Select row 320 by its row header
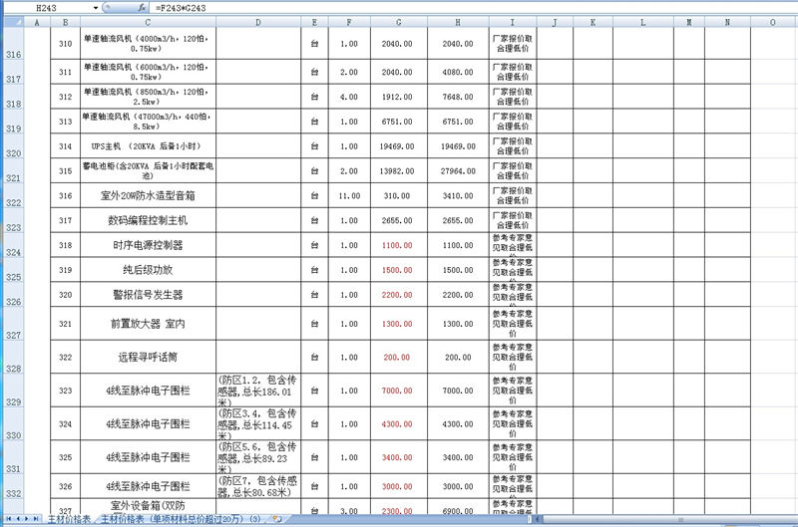798x527 pixels. [14, 154]
